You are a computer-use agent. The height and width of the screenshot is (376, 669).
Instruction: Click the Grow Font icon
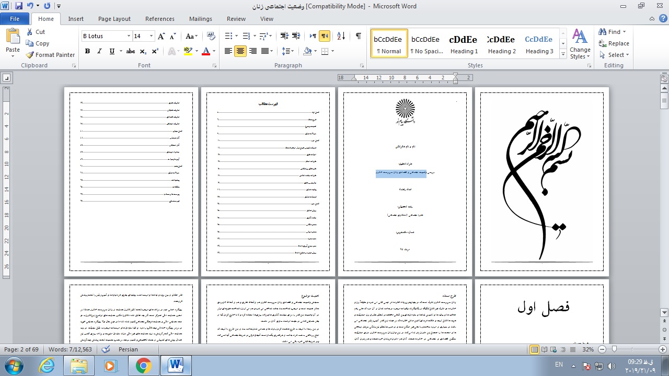pyautogui.click(x=162, y=36)
